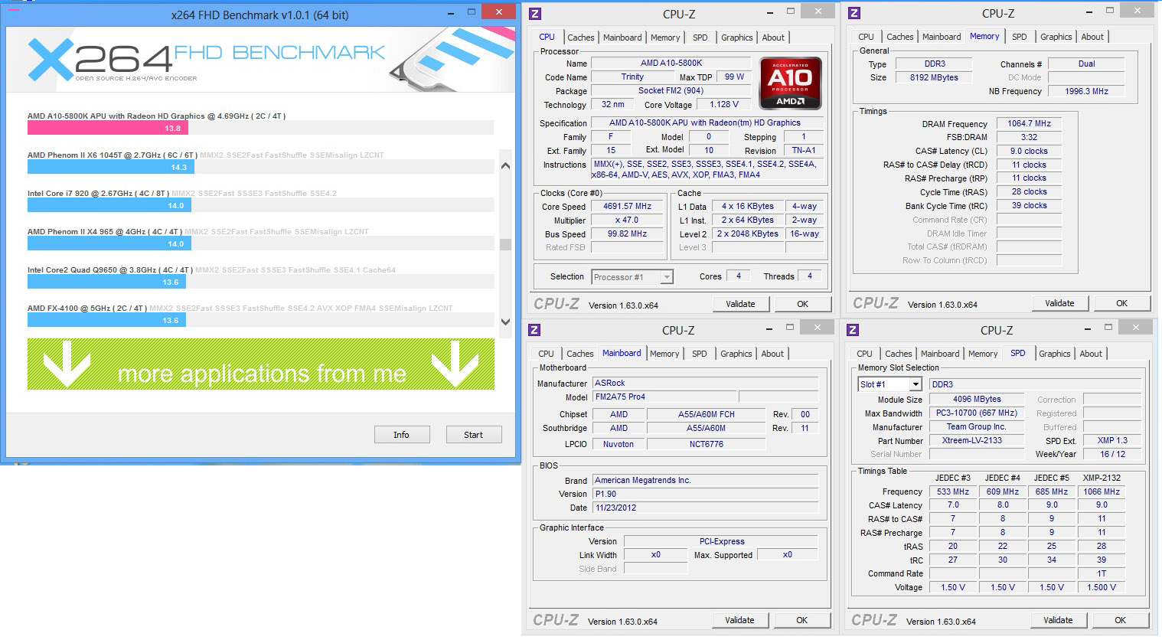Click OK in the CPU-Z CPU window
This screenshot has height=640, width=1162.
click(802, 304)
